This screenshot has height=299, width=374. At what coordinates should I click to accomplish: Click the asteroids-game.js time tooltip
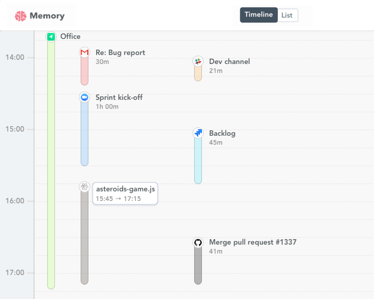pos(125,194)
